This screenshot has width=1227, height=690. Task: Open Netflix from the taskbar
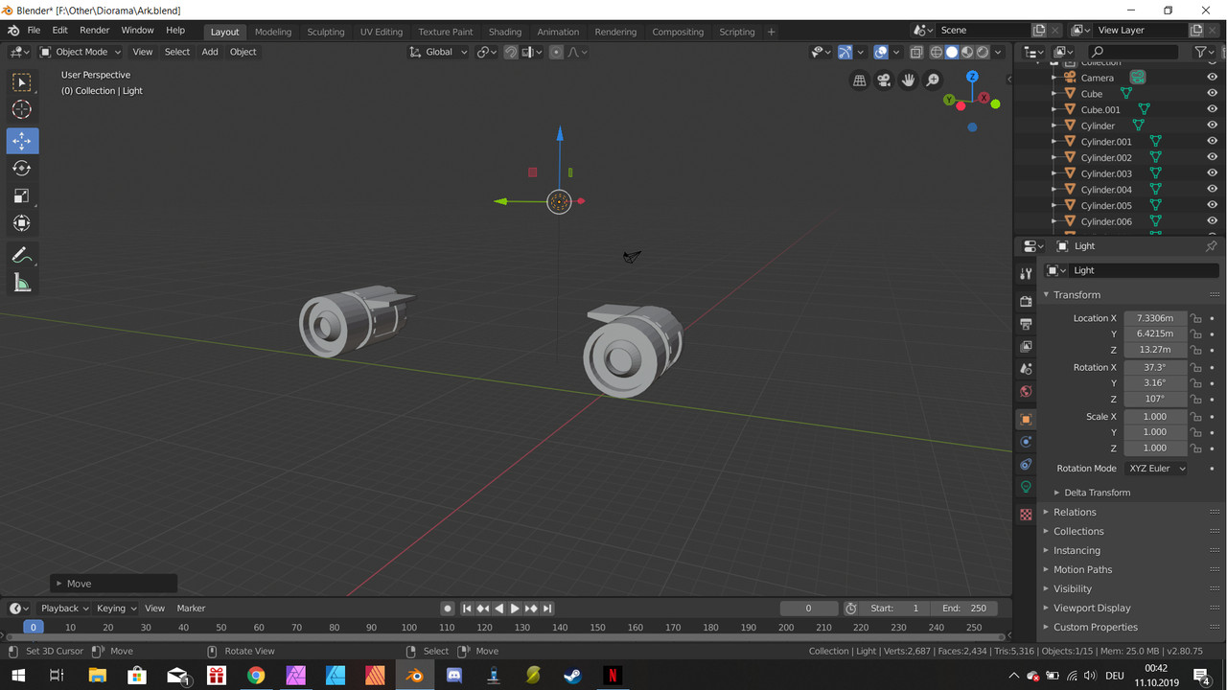click(612, 676)
